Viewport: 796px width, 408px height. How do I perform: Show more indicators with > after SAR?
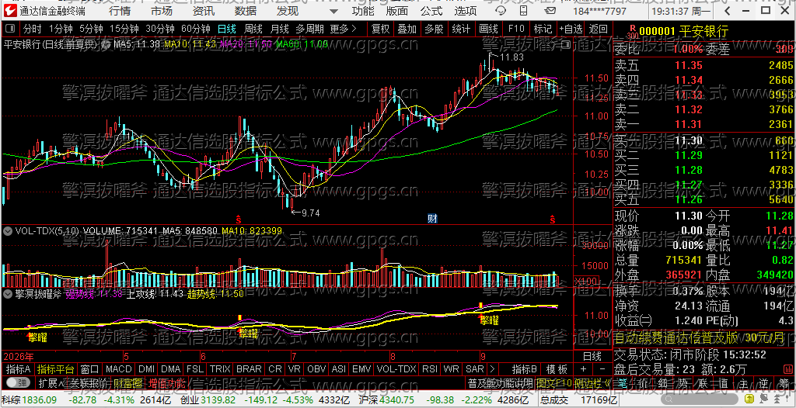tap(492, 369)
